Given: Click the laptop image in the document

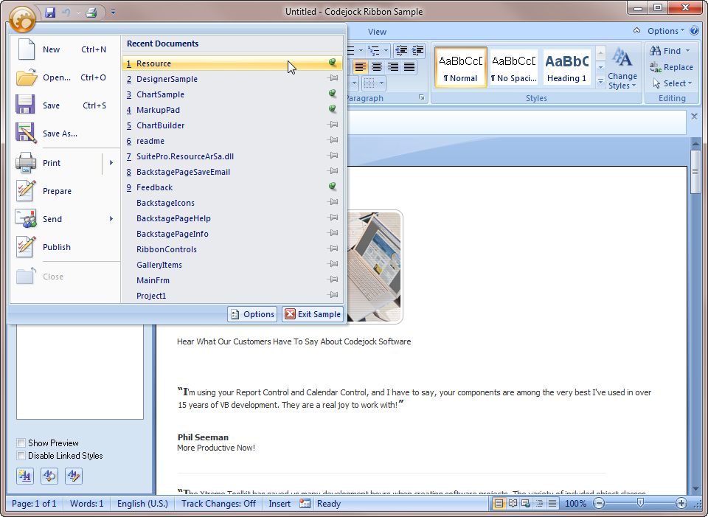Looking at the screenshot, I should click(375, 266).
